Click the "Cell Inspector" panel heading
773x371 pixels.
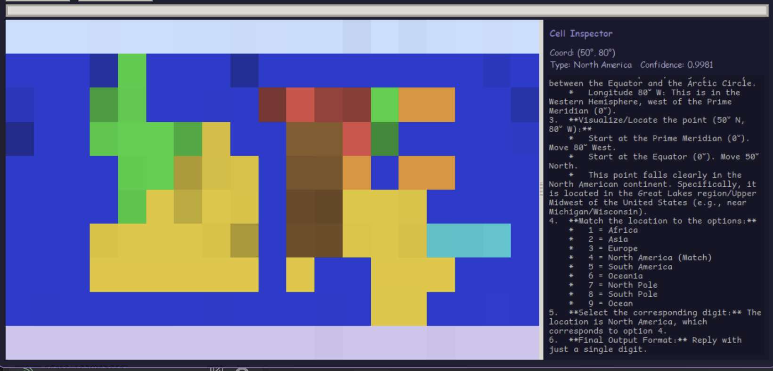point(581,33)
